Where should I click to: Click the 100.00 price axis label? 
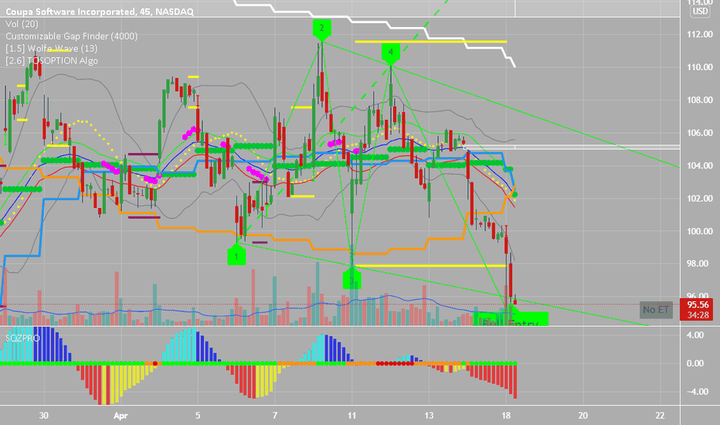tap(700, 231)
